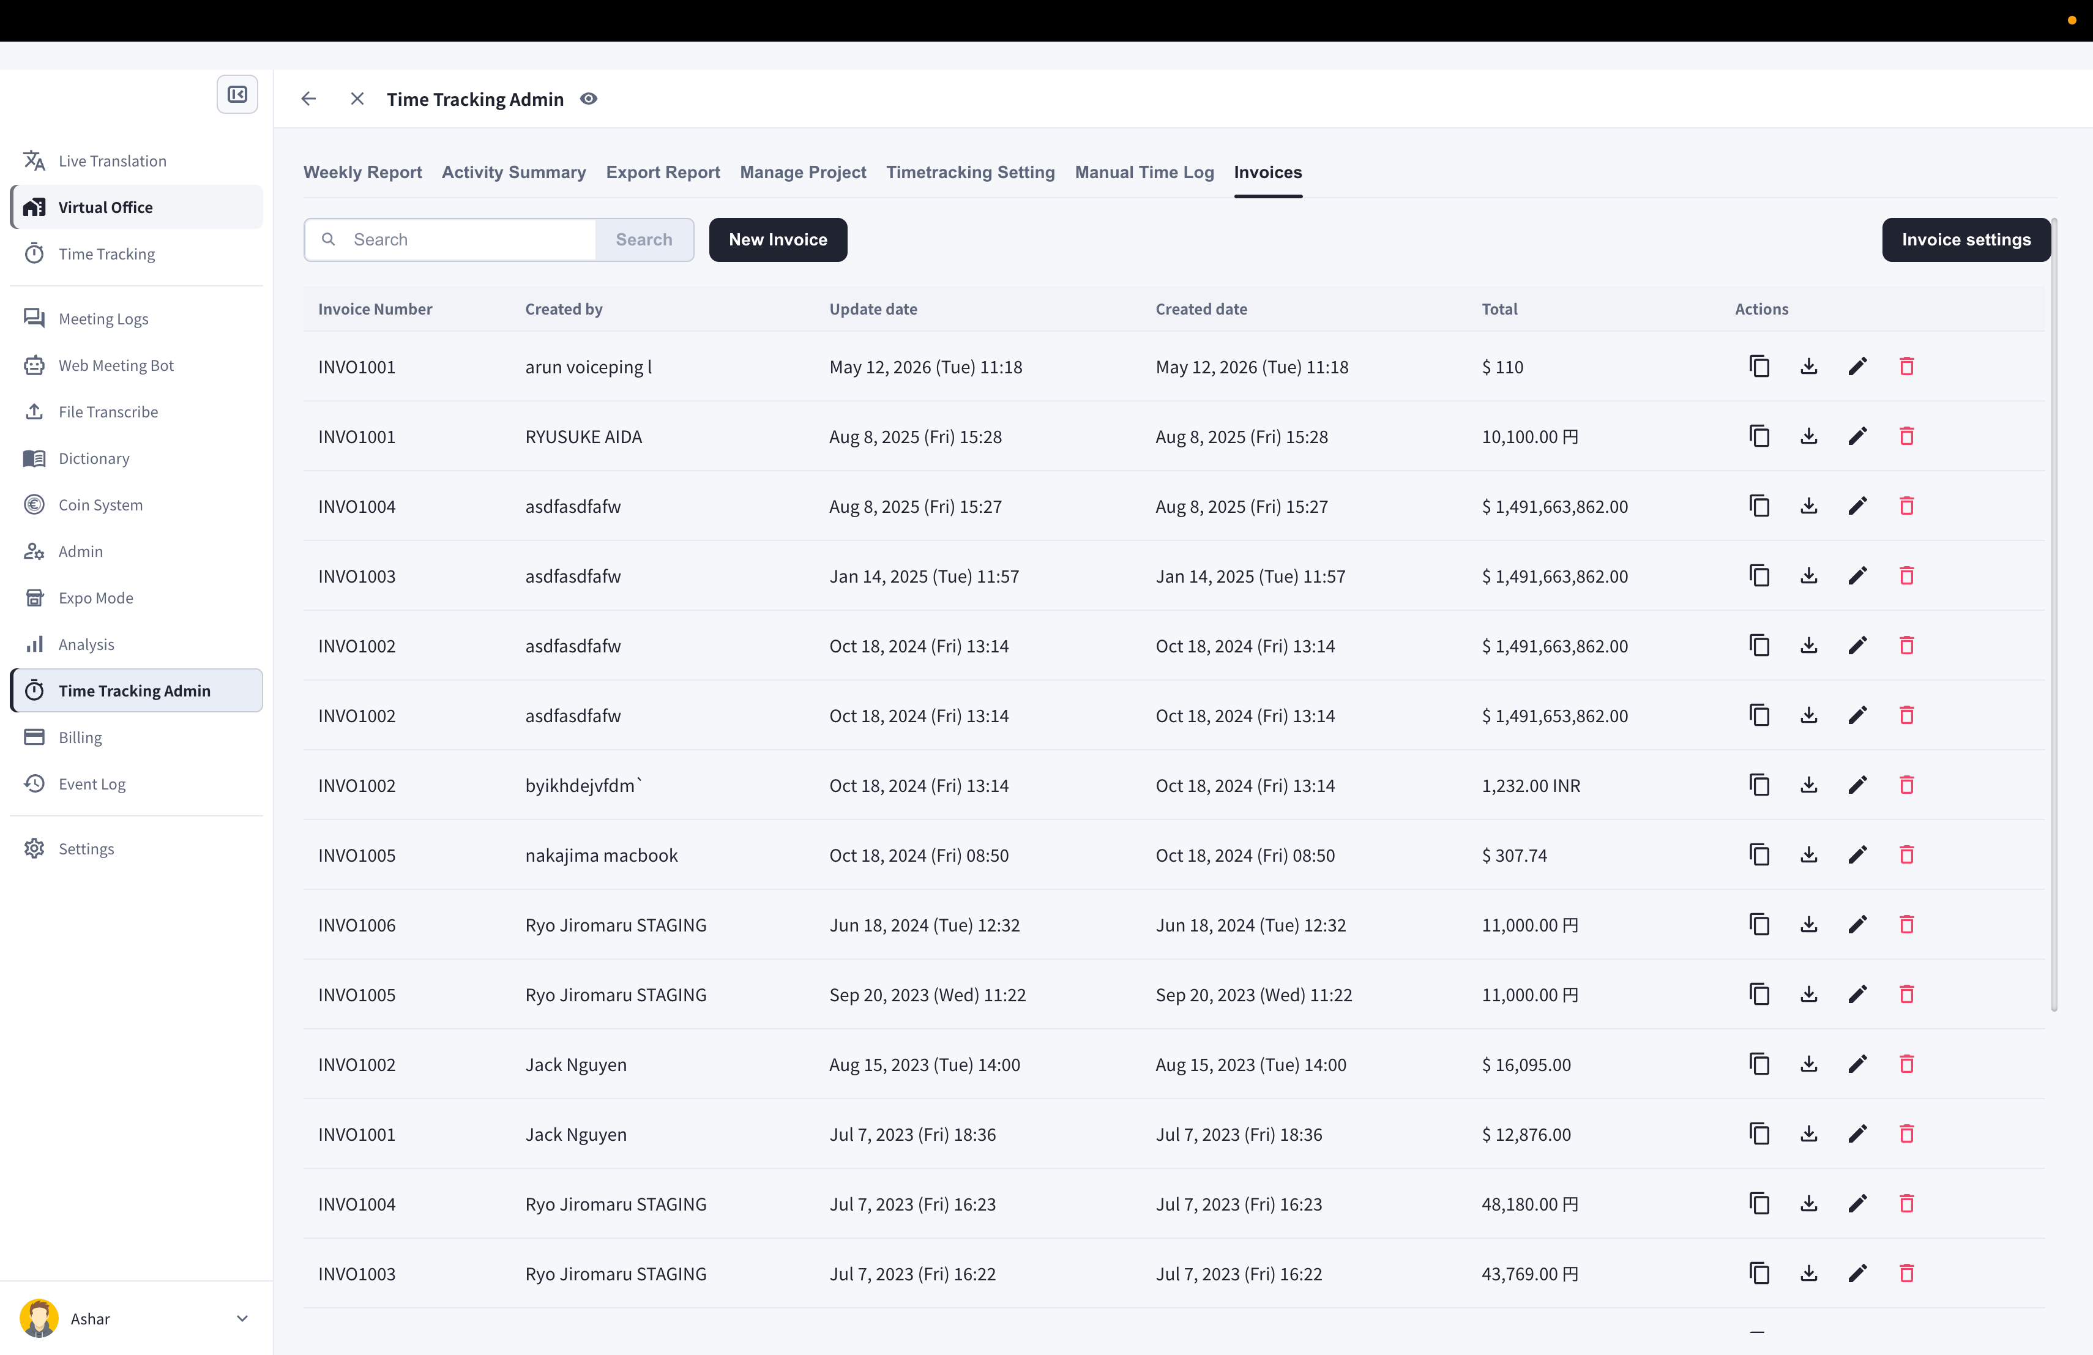Edit the 43,769.00 円 invoice
This screenshot has width=2093, height=1355.
[x=1857, y=1273]
